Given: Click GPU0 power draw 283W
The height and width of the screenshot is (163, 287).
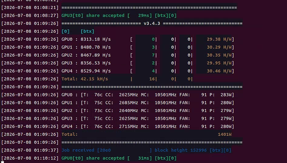Looking at the screenshot, I should click(226, 95).
